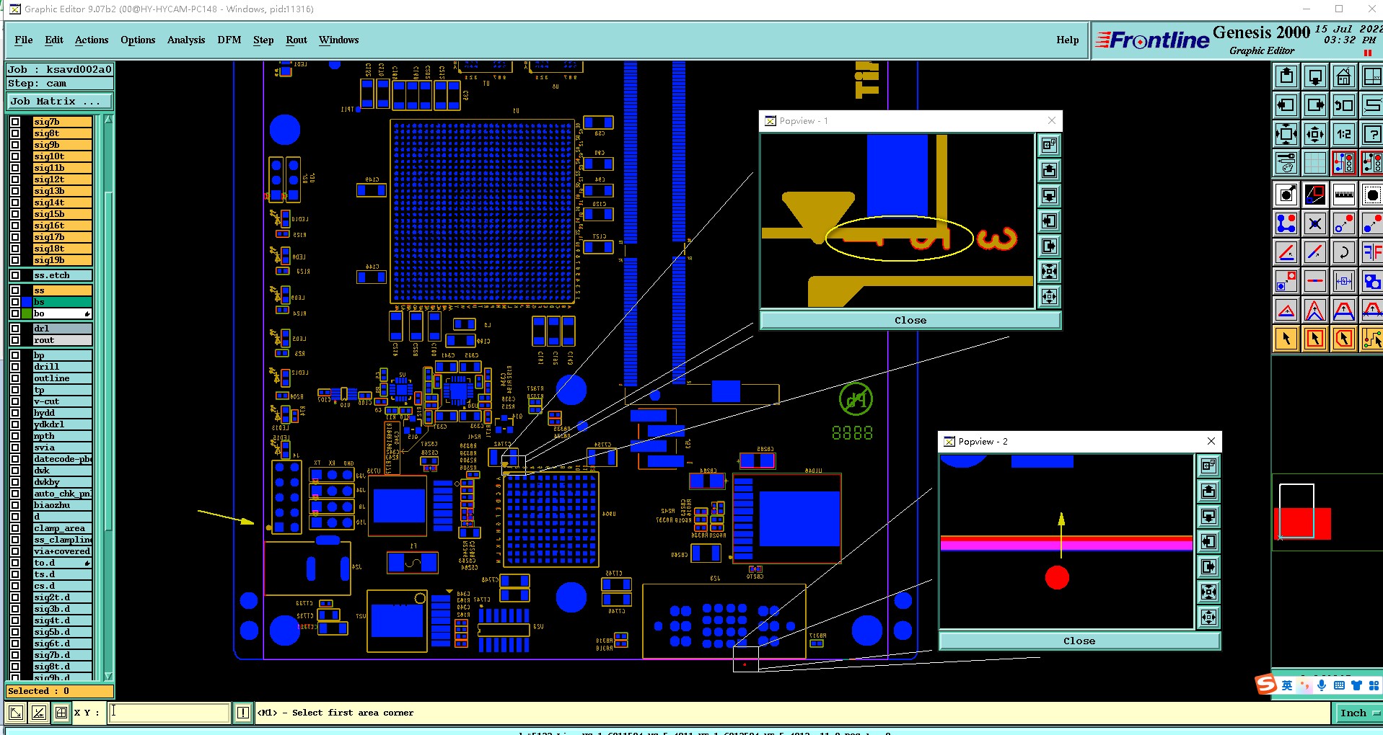Toggle the ss.etch layer checkbox
This screenshot has width=1383, height=735.
click(x=15, y=275)
